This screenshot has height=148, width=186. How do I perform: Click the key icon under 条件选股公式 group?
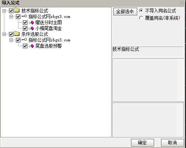[x=24, y=40]
